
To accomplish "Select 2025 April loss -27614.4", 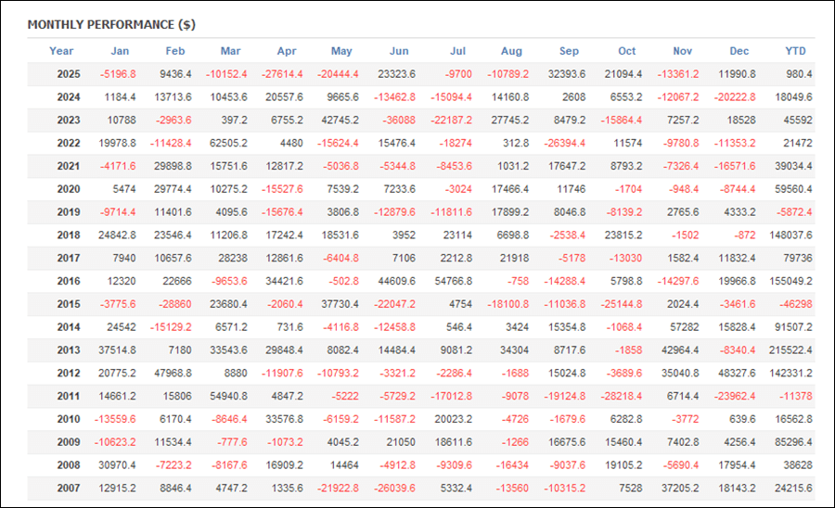I will [283, 74].
